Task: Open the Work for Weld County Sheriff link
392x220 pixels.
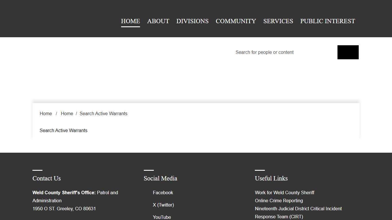Action: 284,192
